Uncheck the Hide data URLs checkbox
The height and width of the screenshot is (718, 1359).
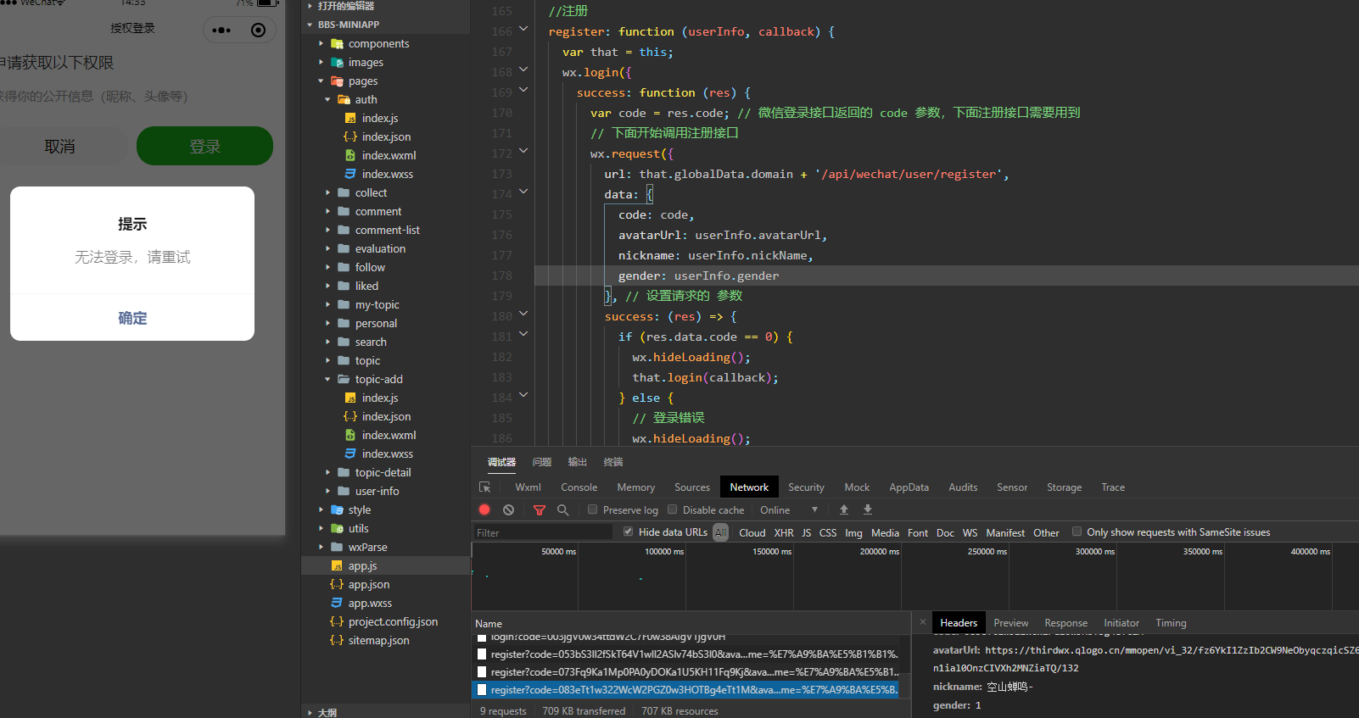tap(629, 532)
